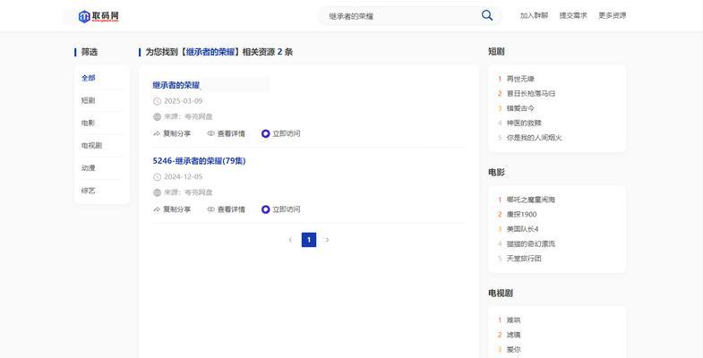Click 立即访问 for the 2025-03-09 result
The image size is (703, 358).
(281, 133)
